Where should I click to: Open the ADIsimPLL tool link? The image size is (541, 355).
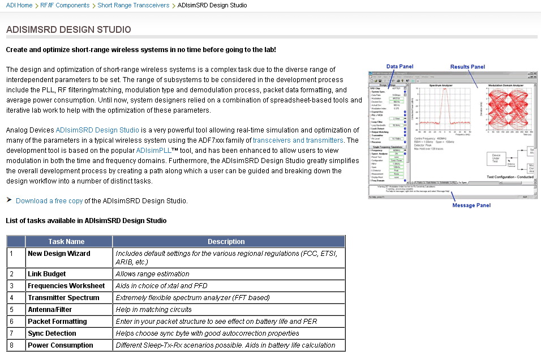click(x=153, y=151)
